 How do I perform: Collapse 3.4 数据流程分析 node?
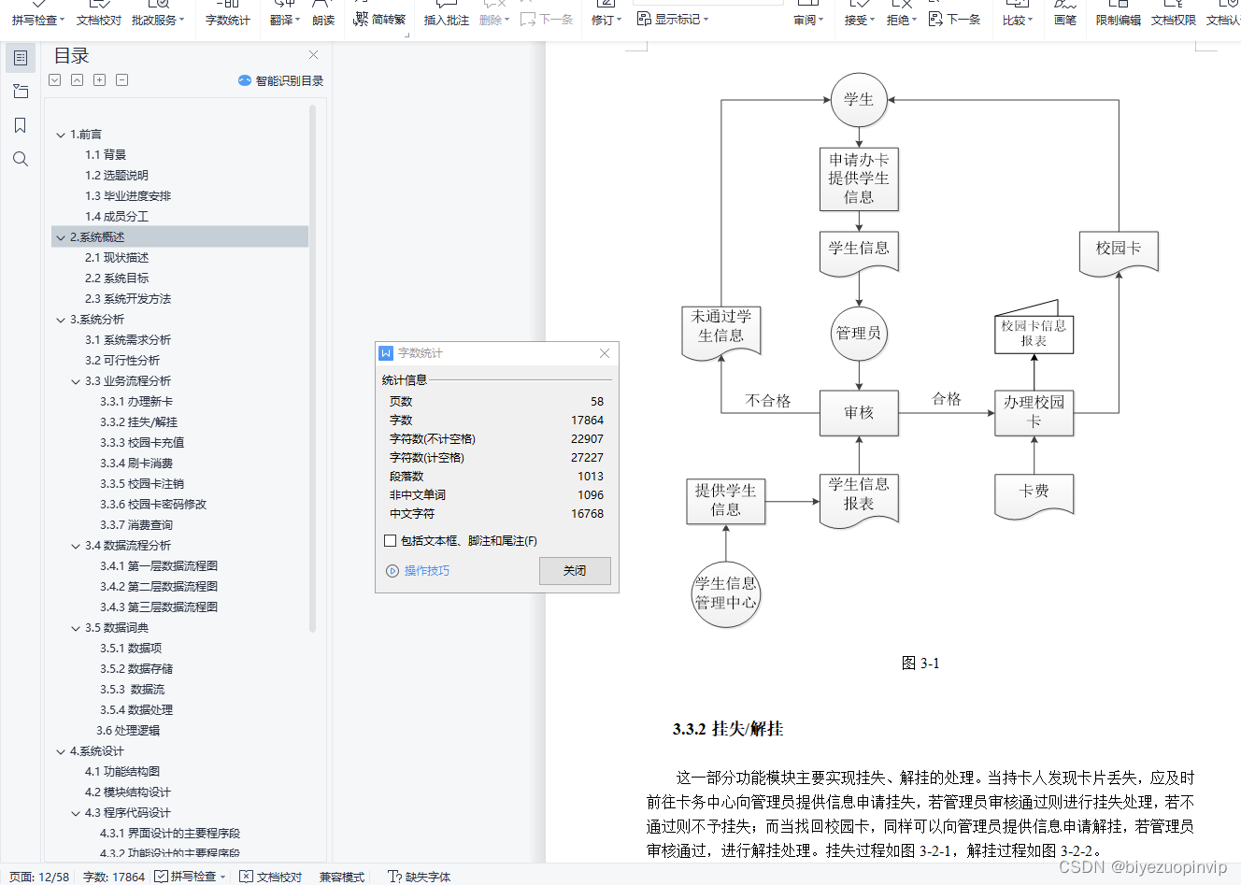coord(76,546)
